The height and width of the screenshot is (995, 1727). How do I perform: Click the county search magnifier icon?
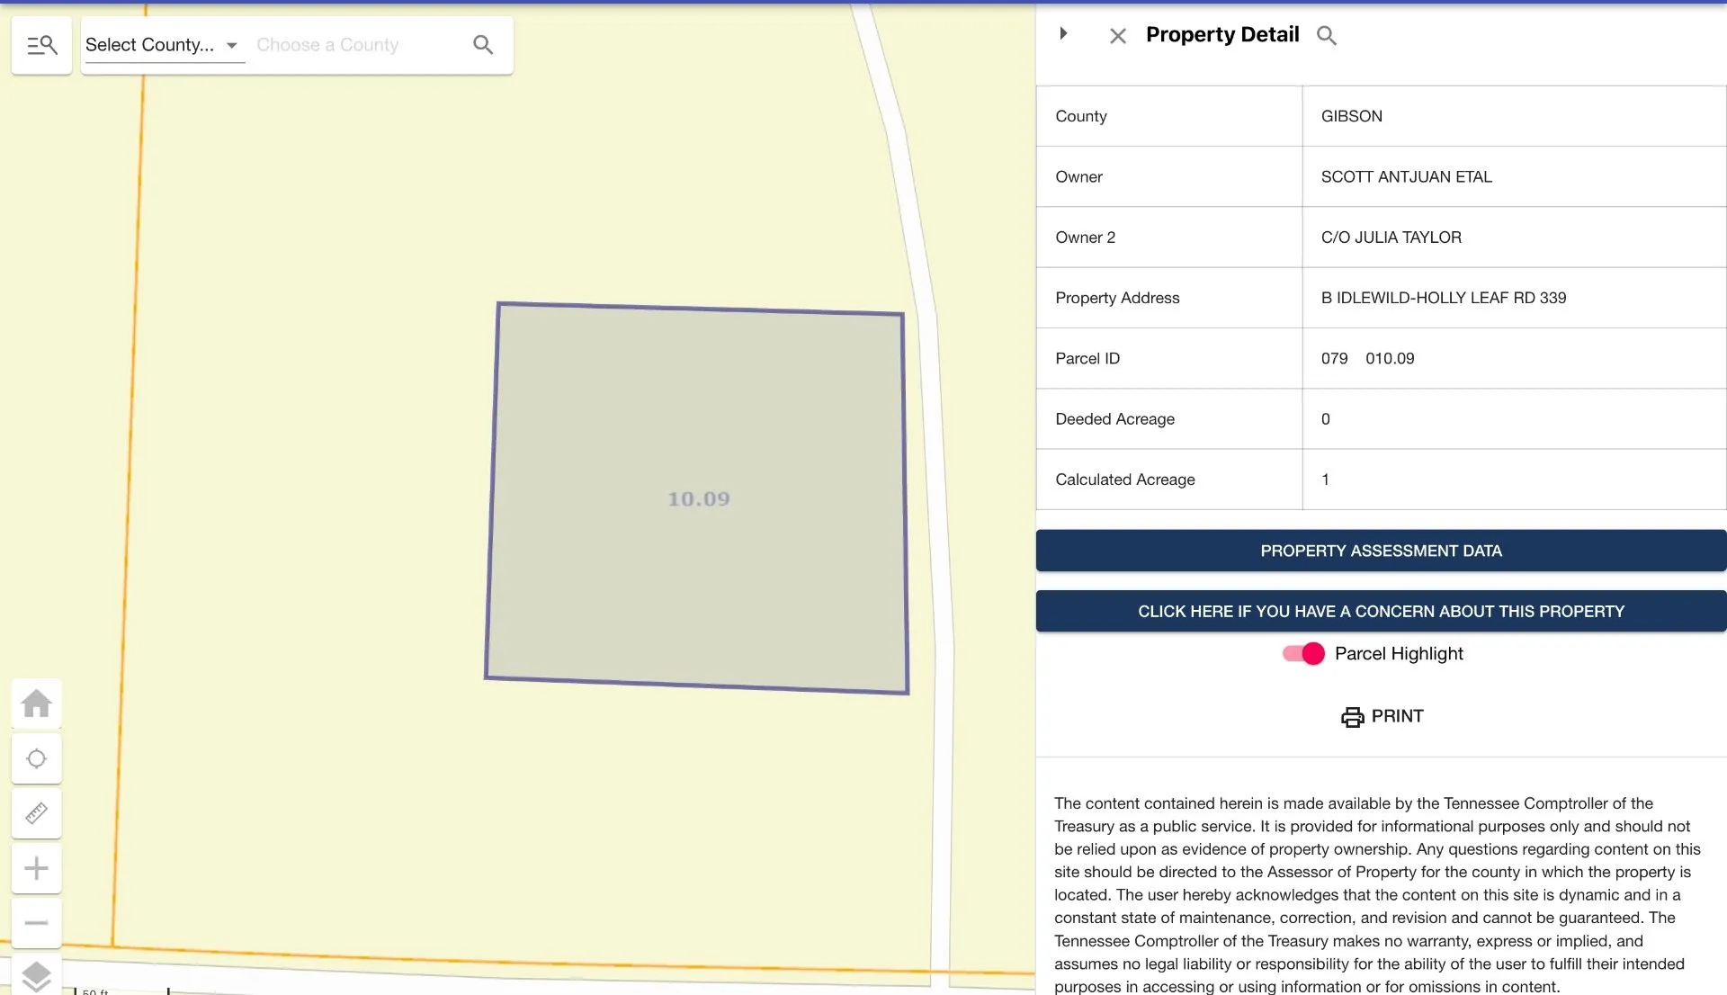[483, 45]
